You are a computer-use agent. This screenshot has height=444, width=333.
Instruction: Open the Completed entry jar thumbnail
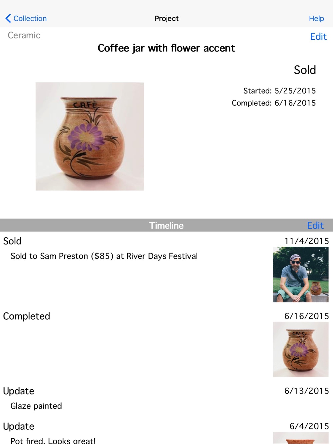pos(301,349)
